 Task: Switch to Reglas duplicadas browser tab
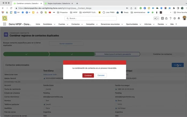click(x=59, y=3)
